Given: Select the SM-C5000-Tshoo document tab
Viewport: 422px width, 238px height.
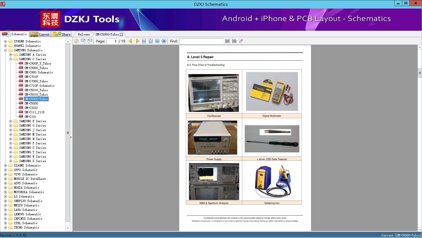Looking at the screenshot, I should [x=107, y=34].
